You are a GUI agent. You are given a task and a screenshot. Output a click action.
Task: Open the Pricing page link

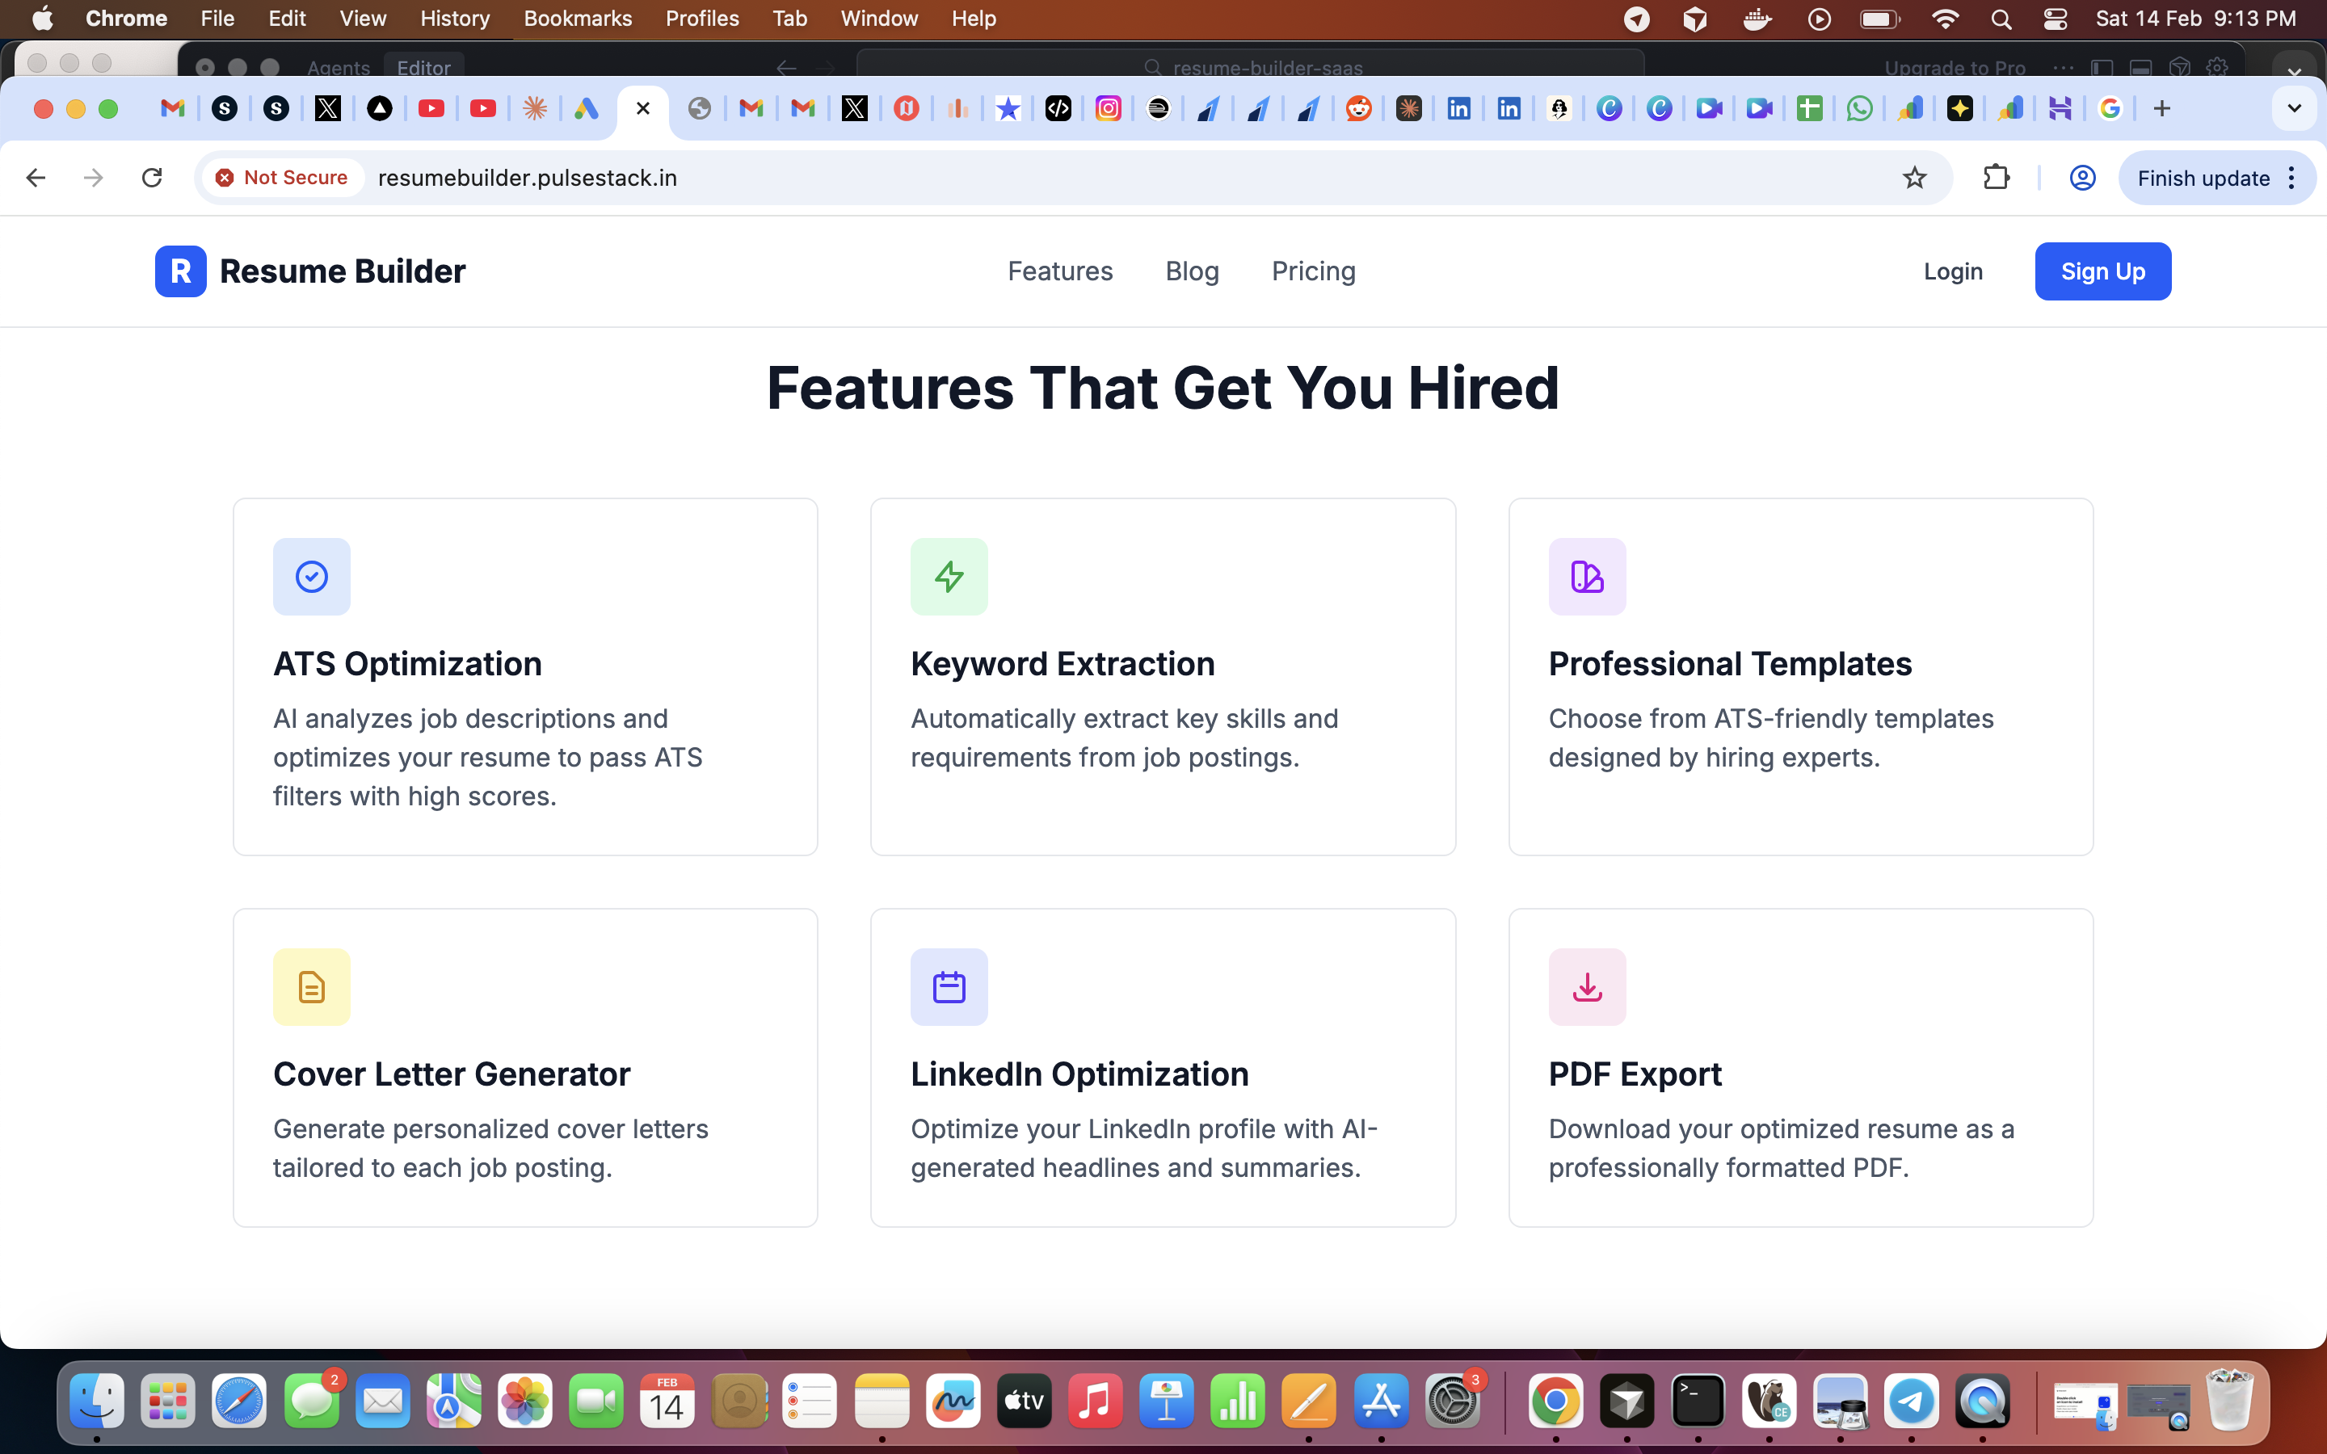coord(1312,271)
